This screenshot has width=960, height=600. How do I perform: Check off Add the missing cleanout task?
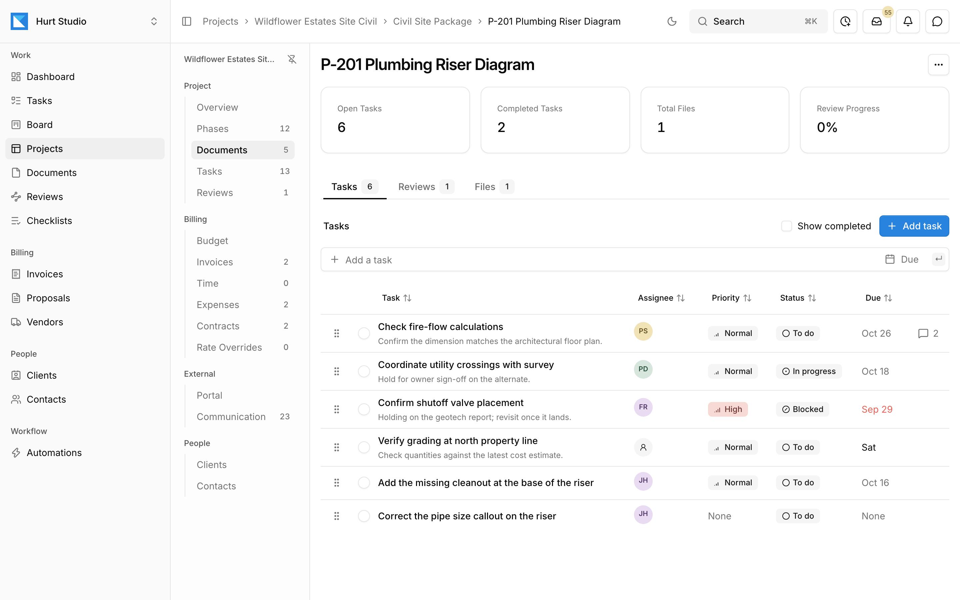point(364,483)
